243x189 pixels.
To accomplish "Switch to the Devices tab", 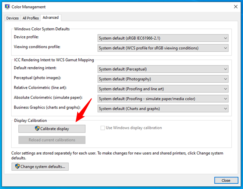I will (x=12, y=18).
